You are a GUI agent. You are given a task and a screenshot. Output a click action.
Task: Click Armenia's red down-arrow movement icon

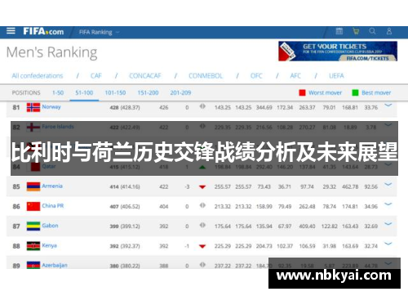(x=202, y=187)
